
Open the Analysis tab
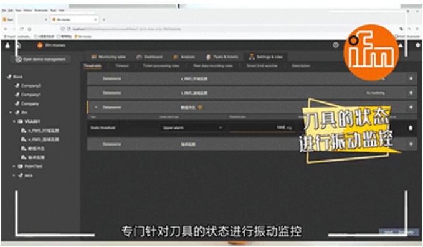(184, 57)
